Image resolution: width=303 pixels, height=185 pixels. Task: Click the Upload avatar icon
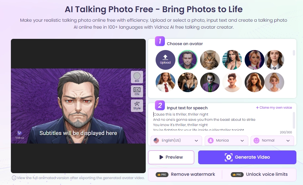click(x=165, y=60)
